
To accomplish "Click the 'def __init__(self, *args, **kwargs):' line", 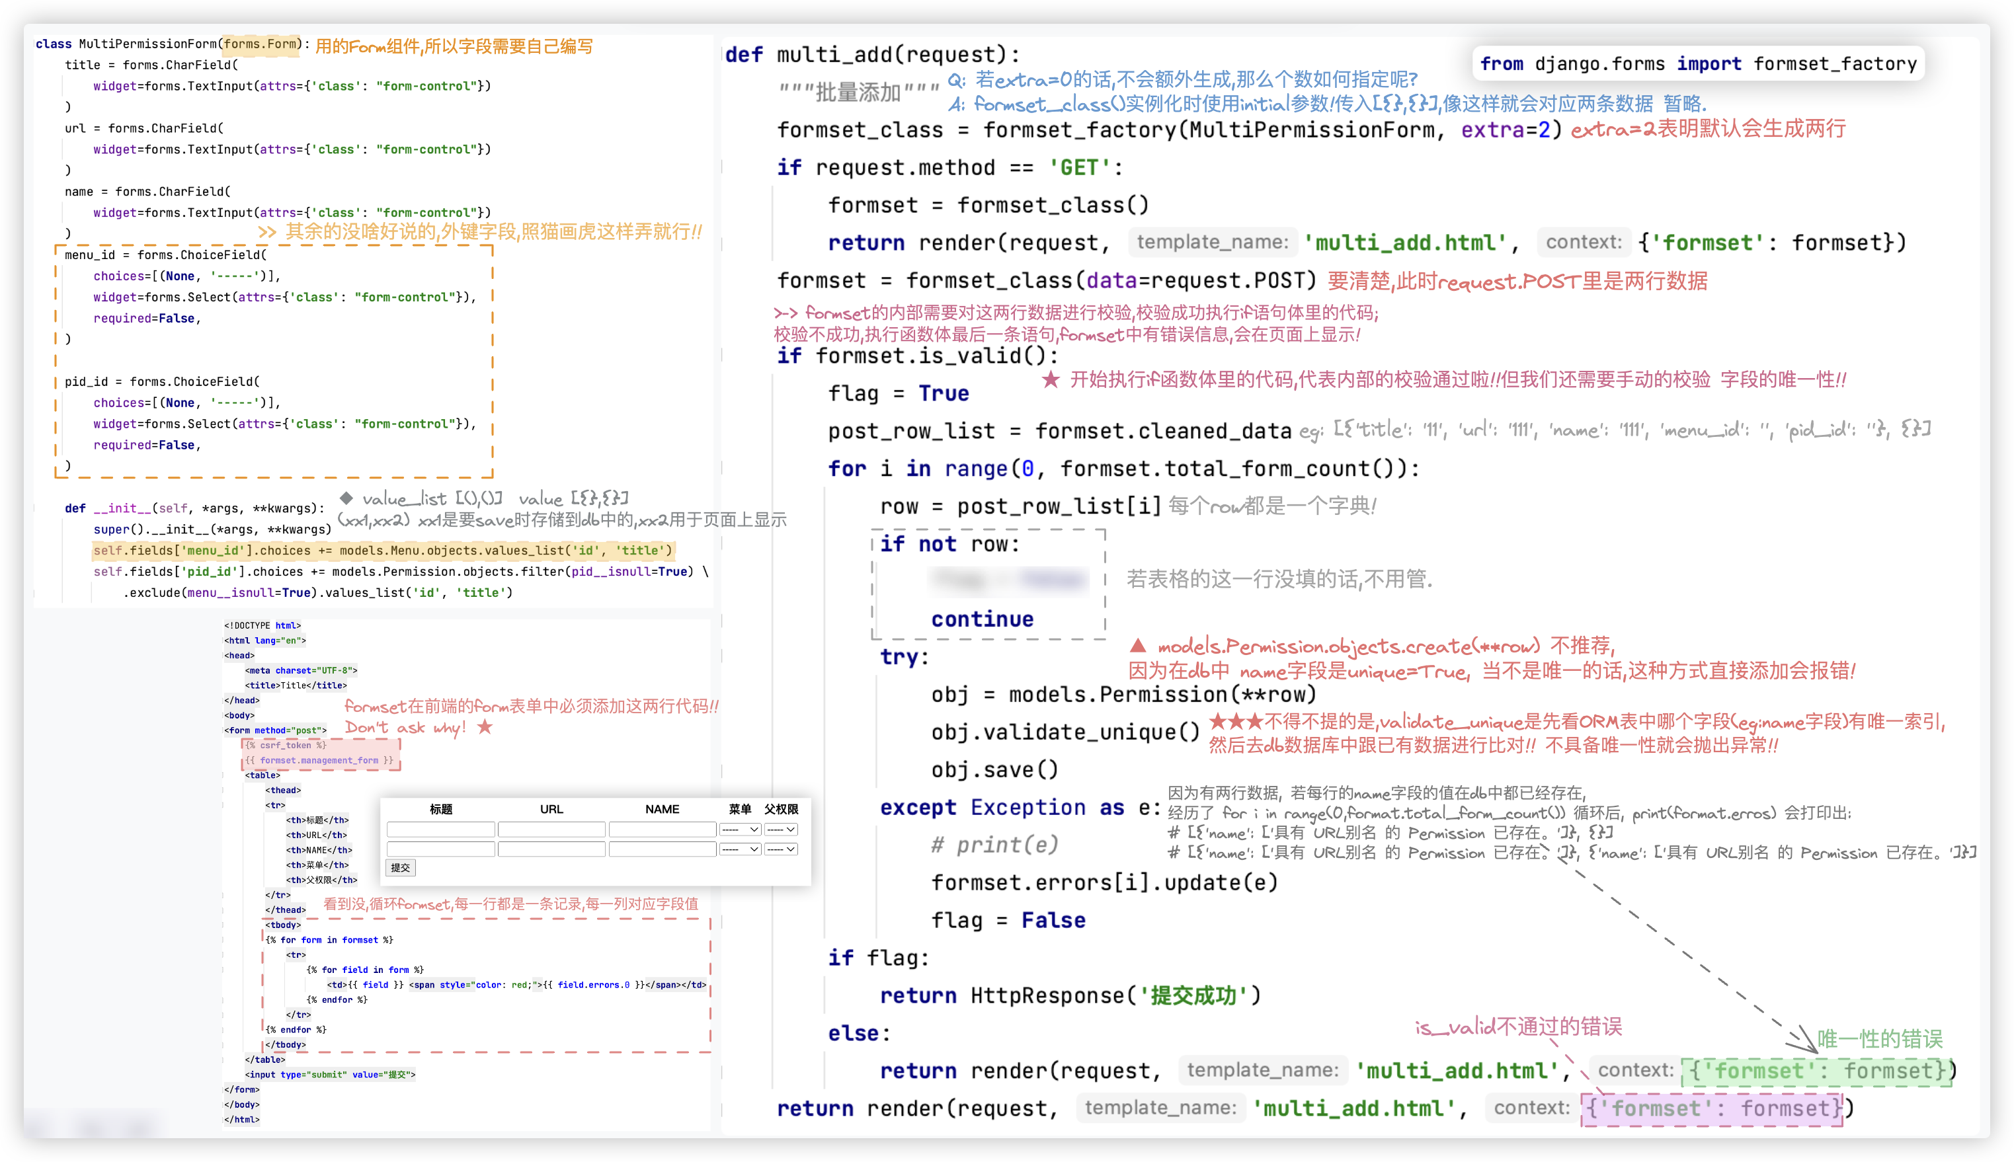I will coord(195,508).
